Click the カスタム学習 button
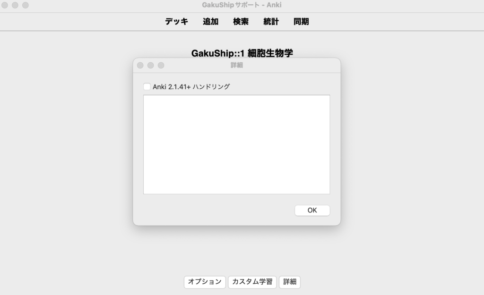 [251, 282]
